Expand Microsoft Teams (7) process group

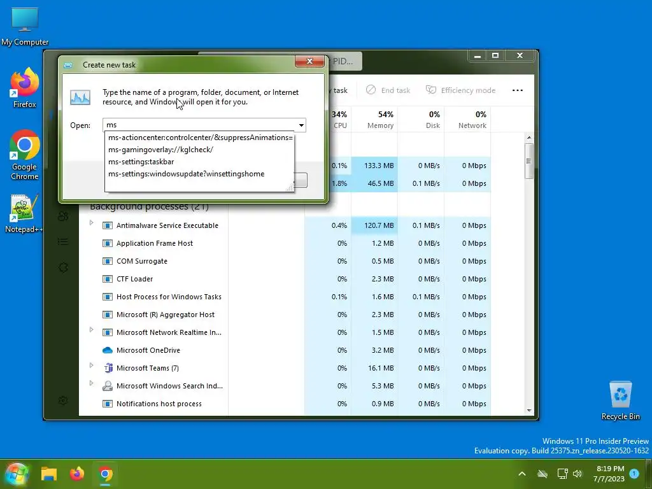(92, 365)
